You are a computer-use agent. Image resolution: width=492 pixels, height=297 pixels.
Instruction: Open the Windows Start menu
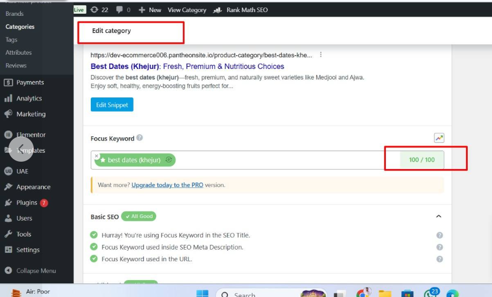pos(202,294)
